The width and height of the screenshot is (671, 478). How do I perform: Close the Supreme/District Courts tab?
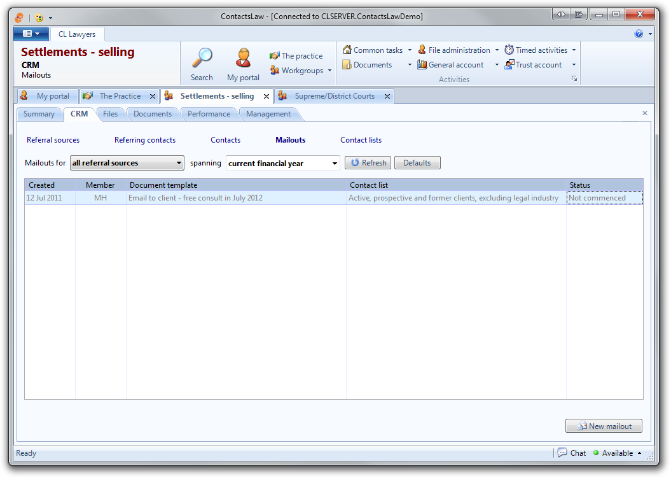(x=387, y=96)
